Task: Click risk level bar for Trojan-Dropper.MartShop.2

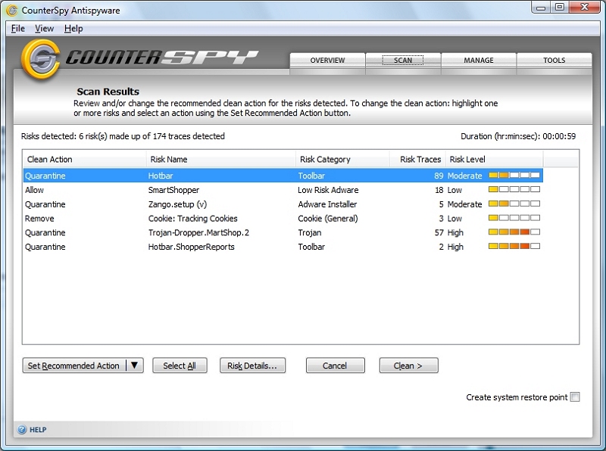Action: coord(514,232)
